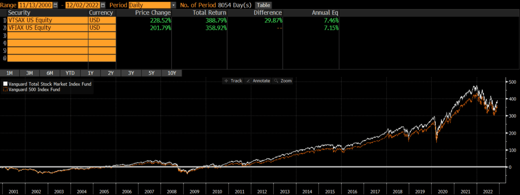Select the YTD range tab
The height and width of the screenshot is (195, 520).
70,73
